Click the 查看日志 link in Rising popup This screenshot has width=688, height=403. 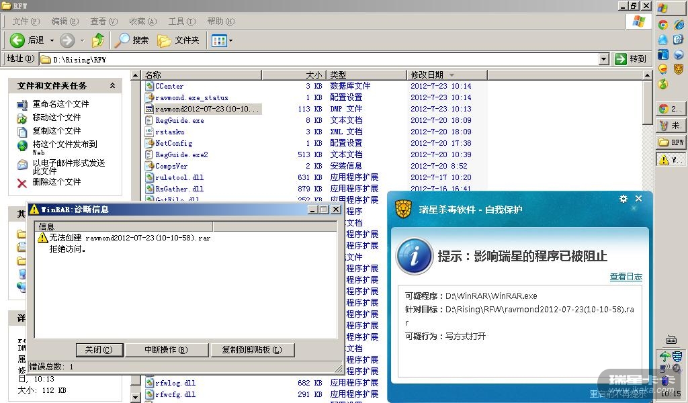click(626, 277)
